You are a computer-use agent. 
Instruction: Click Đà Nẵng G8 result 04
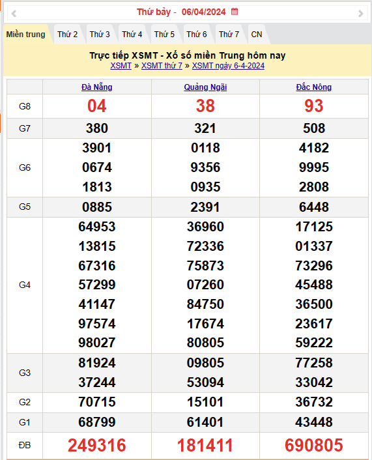(x=97, y=106)
